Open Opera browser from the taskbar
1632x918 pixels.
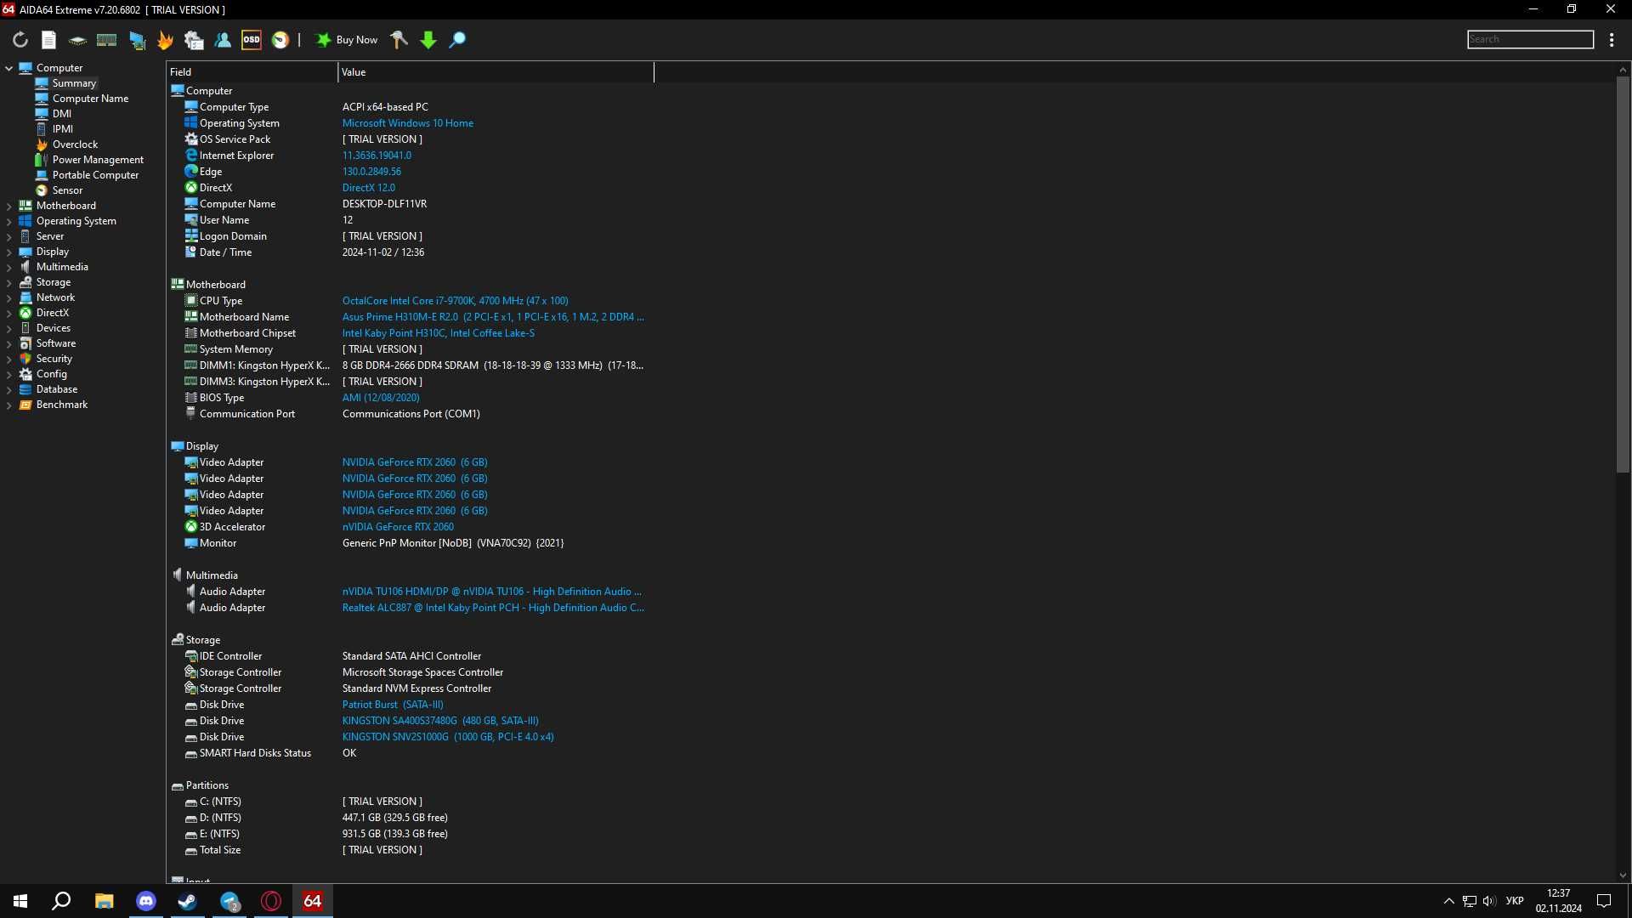(271, 901)
